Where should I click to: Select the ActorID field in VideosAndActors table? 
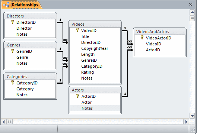159,50
